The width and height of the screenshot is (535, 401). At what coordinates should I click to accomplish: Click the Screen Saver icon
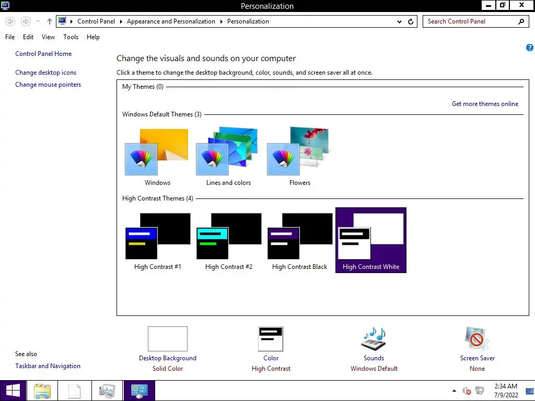[x=477, y=338]
